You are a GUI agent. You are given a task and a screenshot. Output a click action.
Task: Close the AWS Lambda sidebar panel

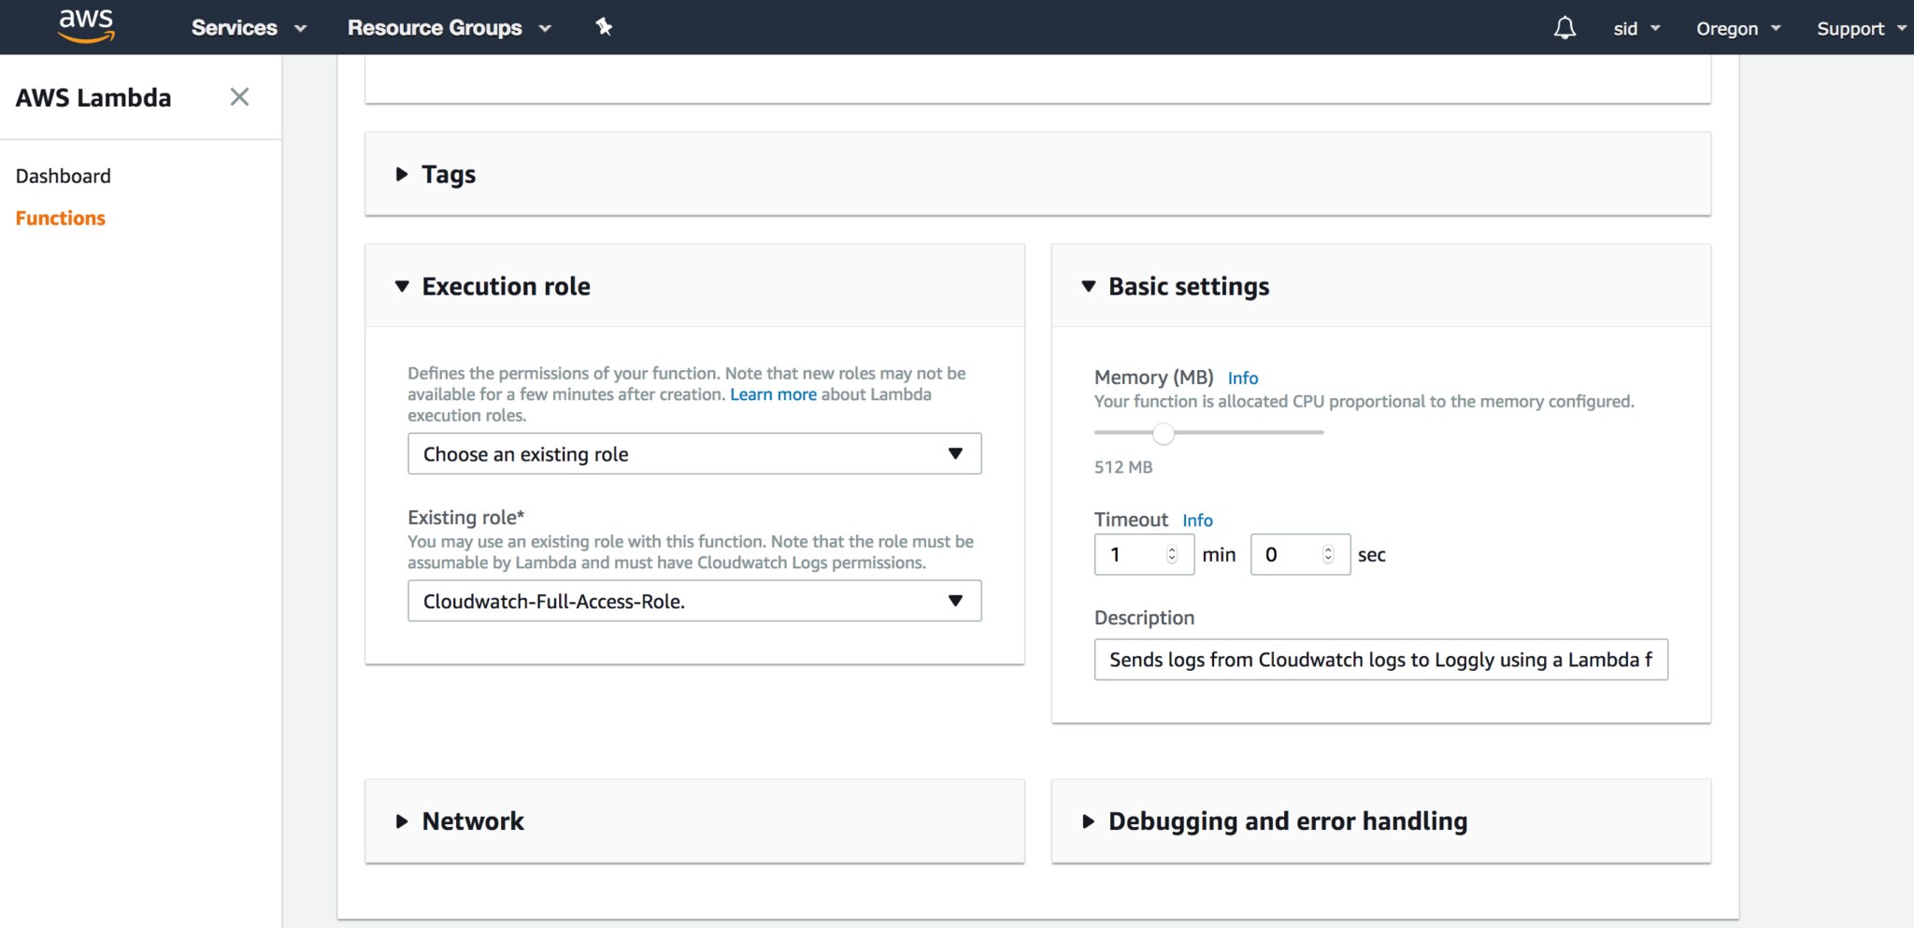(x=239, y=97)
